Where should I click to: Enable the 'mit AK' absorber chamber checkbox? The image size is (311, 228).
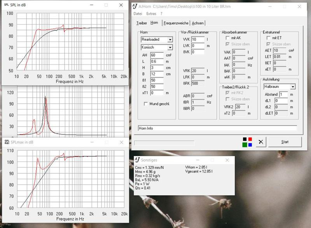click(228, 38)
